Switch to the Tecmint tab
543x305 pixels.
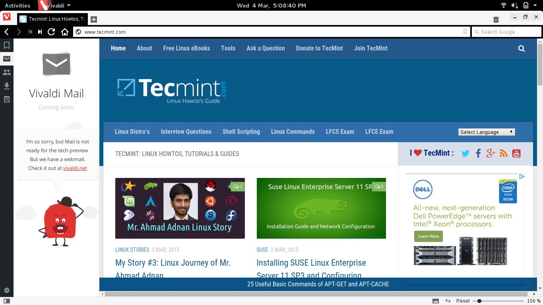(x=52, y=19)
